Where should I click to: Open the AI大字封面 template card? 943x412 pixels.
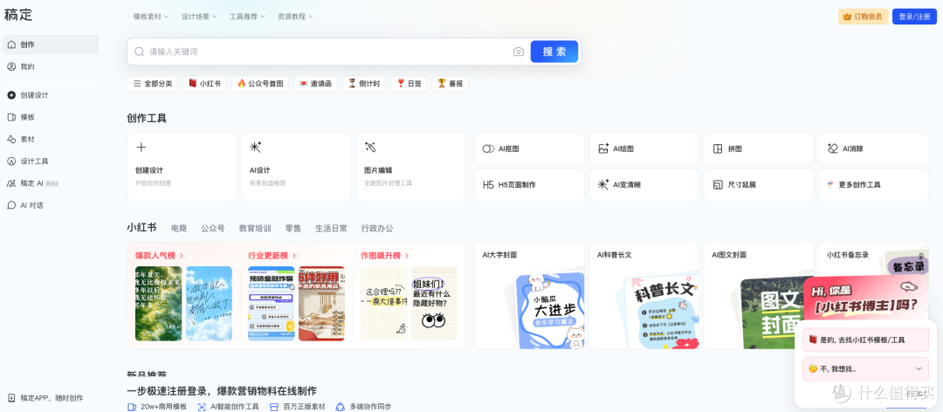(x=529, y=295)
